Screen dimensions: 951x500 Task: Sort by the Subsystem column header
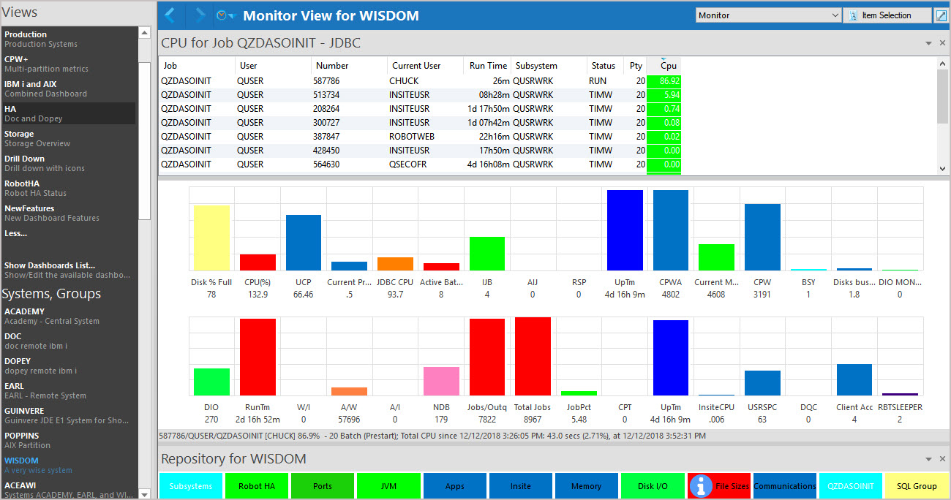[549, 65]
